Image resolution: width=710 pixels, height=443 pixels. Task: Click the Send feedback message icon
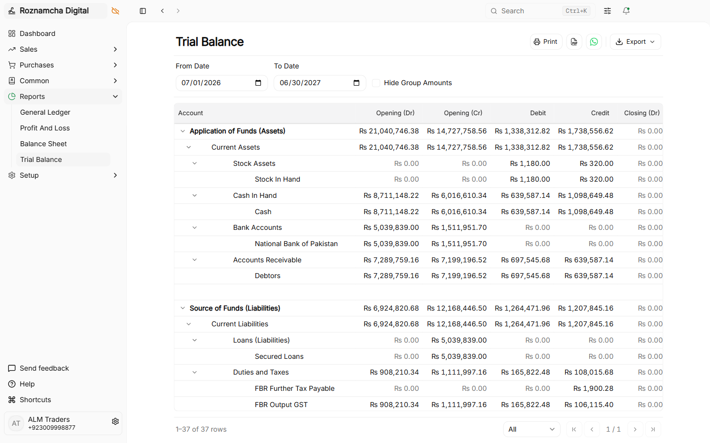pos(12,368)
